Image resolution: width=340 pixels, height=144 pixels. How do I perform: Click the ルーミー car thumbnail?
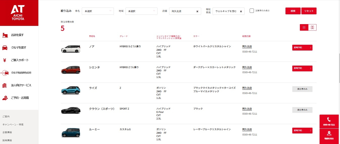tap(71, 132)
